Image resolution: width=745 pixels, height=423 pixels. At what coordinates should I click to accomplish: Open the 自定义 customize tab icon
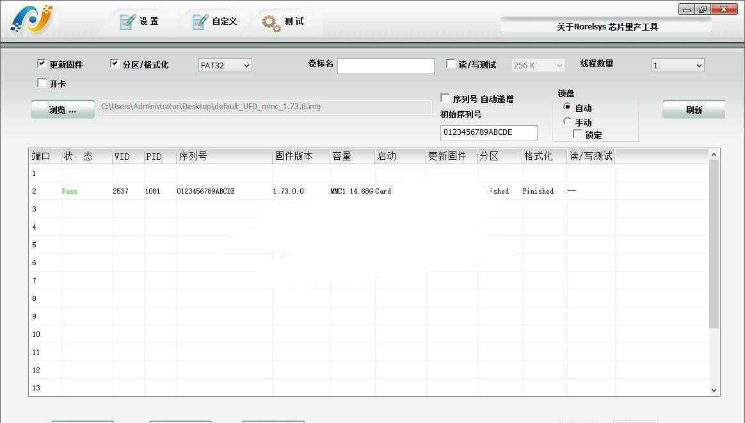coord(200,22)
